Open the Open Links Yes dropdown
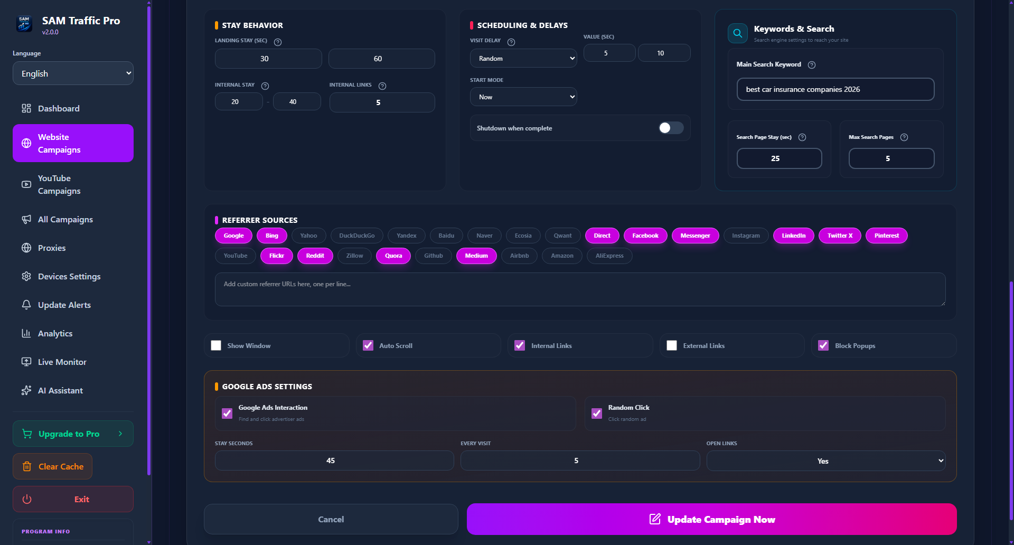 click(x=826, y=461)
